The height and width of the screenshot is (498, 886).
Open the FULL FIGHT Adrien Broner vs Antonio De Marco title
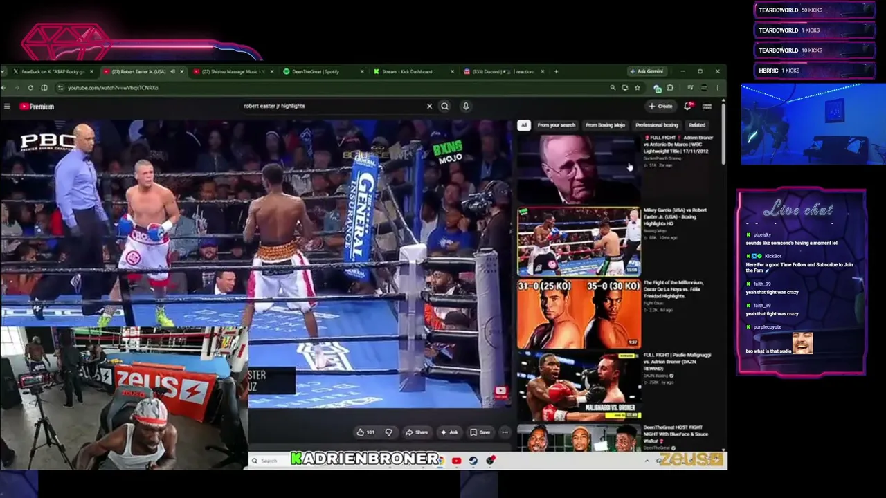[x=678, y=145]
